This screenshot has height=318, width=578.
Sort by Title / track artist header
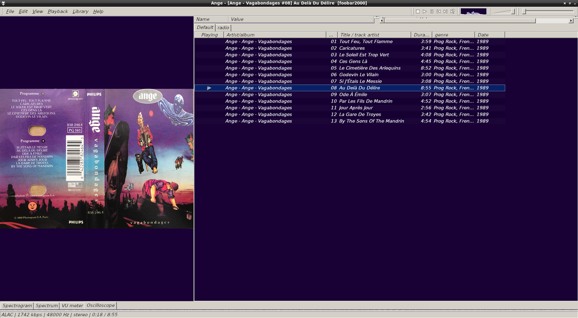coord(374,35)
